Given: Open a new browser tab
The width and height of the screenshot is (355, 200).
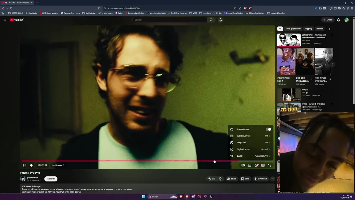Looking at the screenshot, I should point(37,3).
